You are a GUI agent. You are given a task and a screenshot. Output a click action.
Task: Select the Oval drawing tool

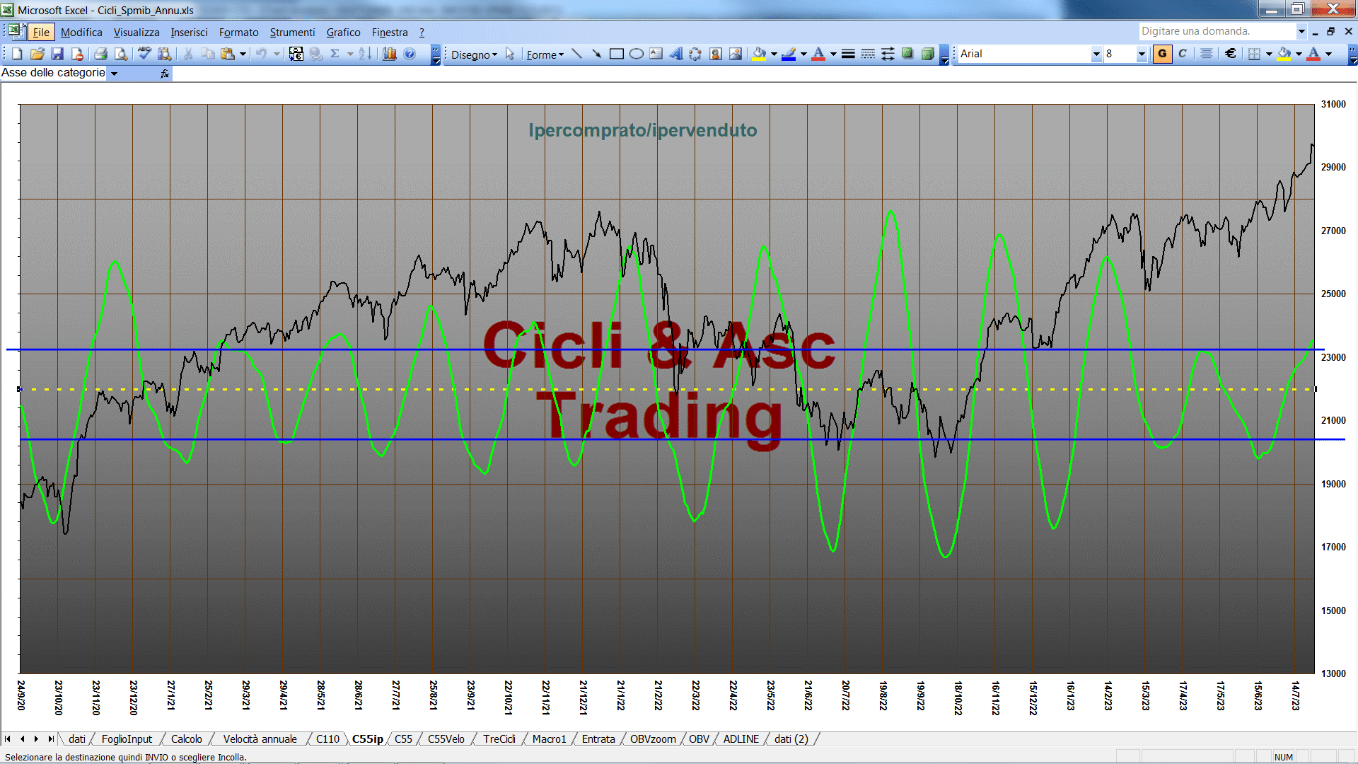click(637, 54)
